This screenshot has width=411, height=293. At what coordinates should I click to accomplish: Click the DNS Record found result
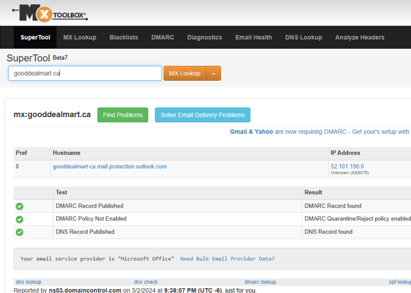click(329, 232)
